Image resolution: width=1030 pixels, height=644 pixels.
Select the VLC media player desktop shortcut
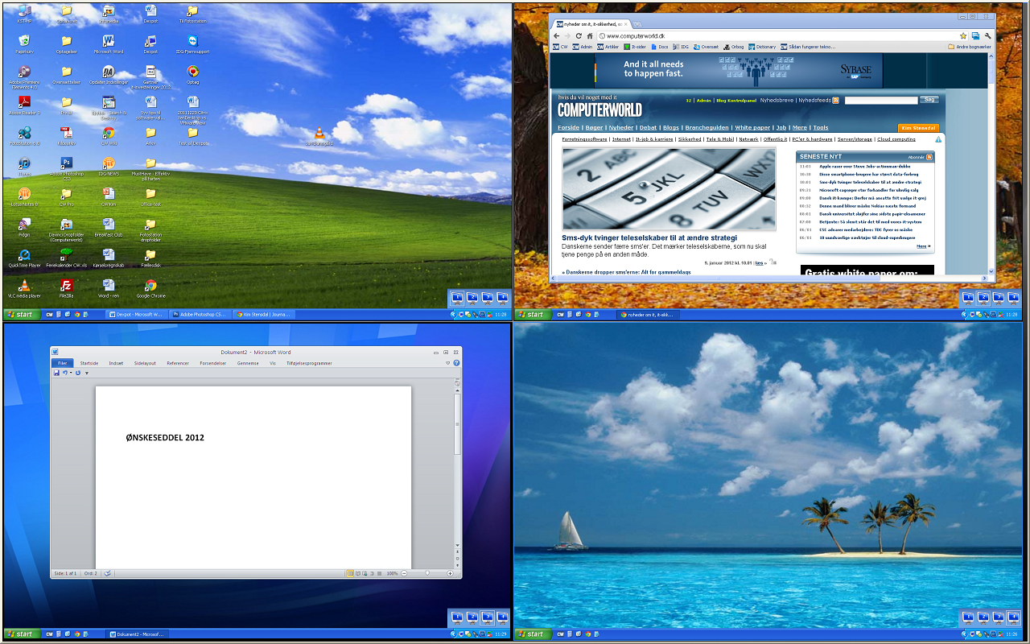[x=24, y=288]
